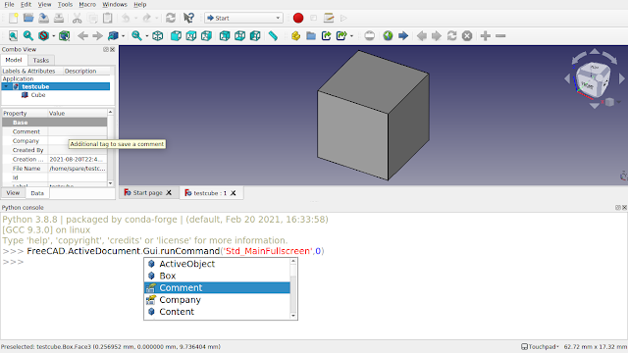This screenshot has height=353, width=628.
Task: Open the link actions dropdown arrow
Action: click(123, 36)
